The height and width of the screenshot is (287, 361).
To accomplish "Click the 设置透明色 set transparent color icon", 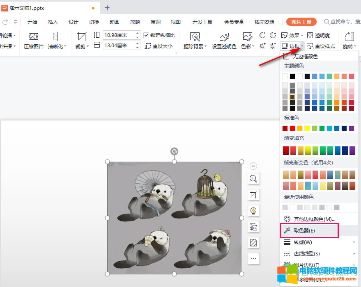I will (x=224, y=37).
